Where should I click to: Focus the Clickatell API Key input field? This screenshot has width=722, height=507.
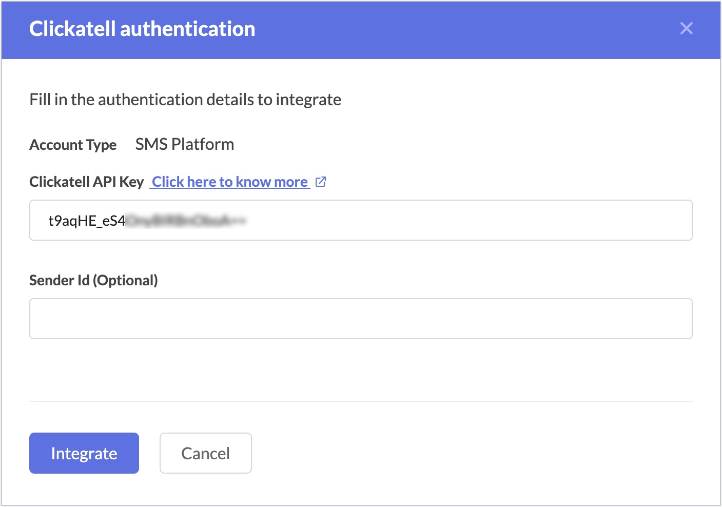click(x=361, y=220)
